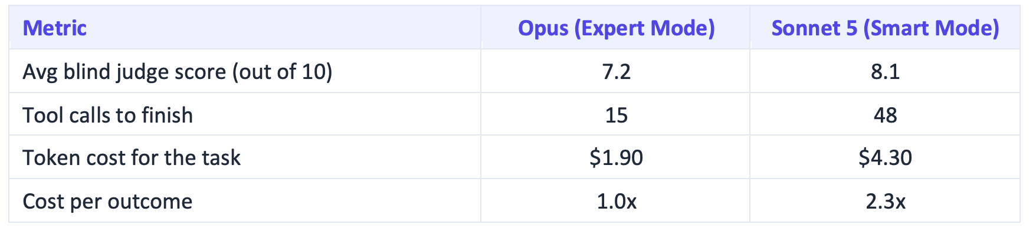Select the $1.90 token cost cell
The height and width of the screenshot is (231, 1036).
(616, 158)
